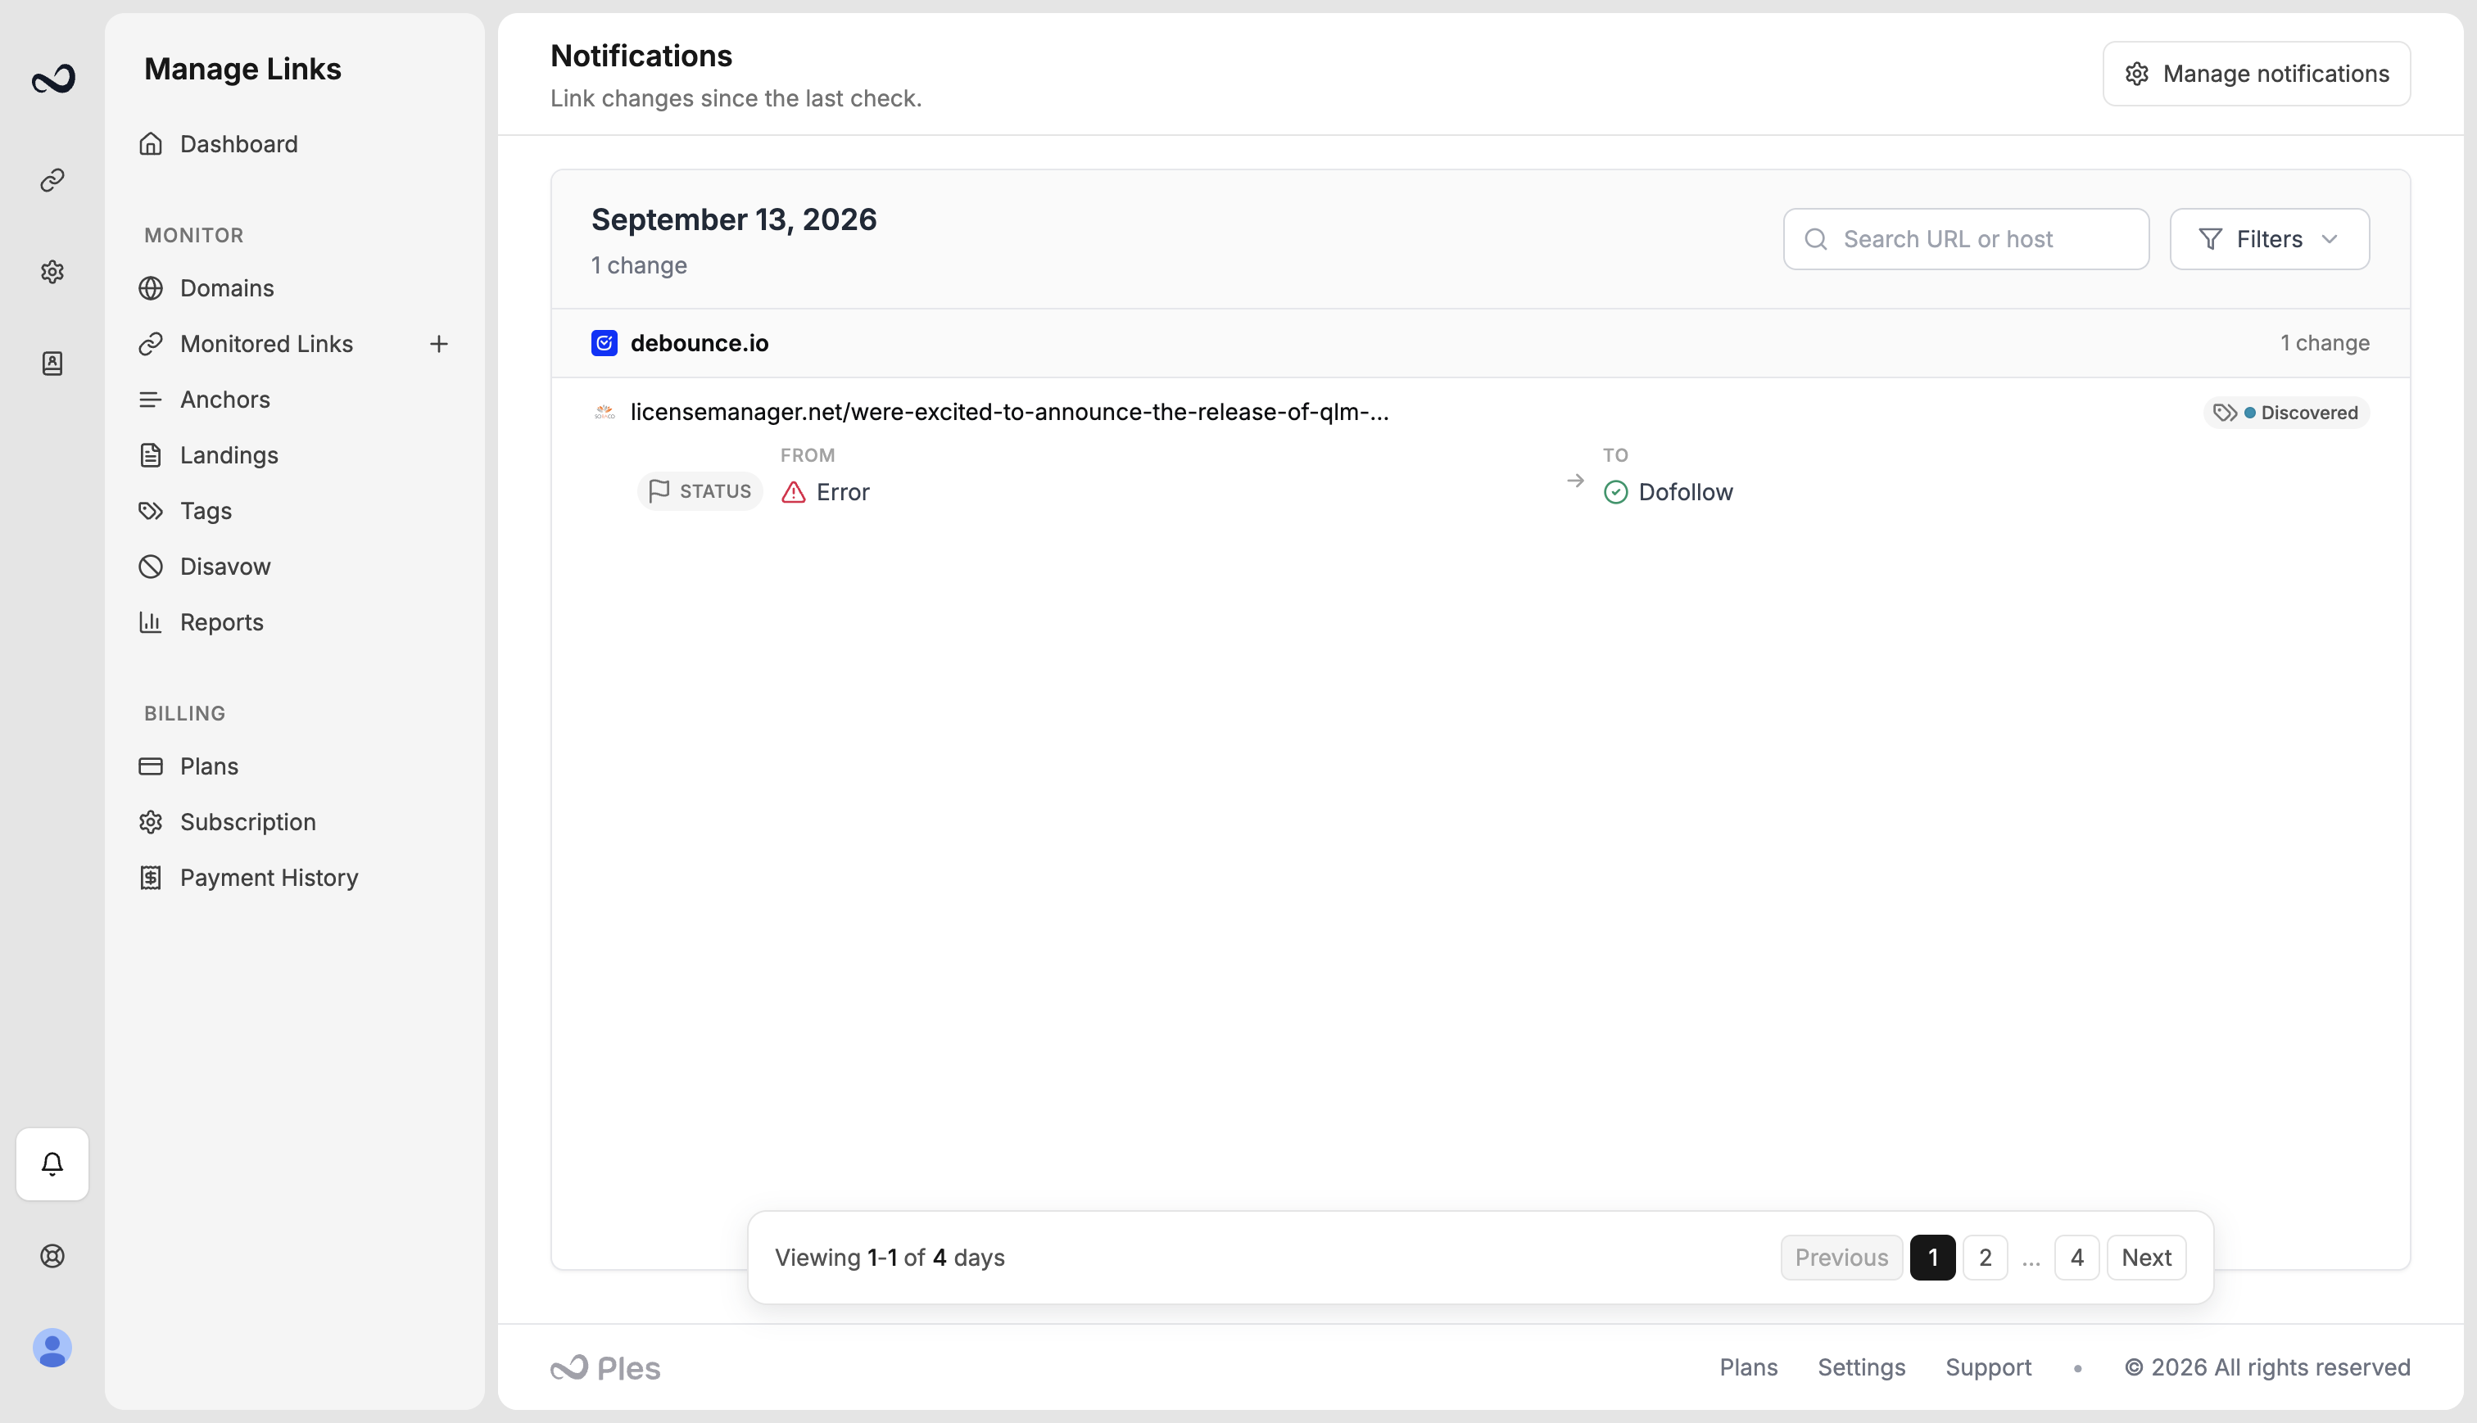Image resolution: width=2477 pixels, height=1423 pixels.
Task: Click Previous page button
Action: tap(1841, 1258)
